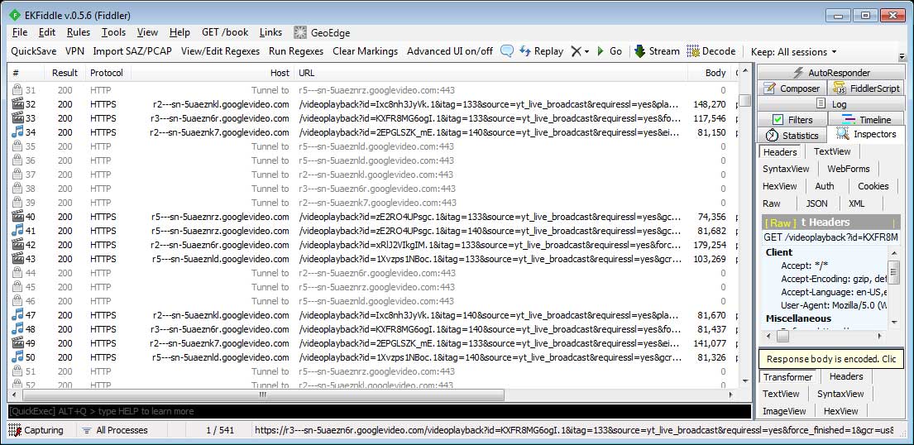Open the Tools menu
Screen dimensions: 914x445
click(113, 32)
